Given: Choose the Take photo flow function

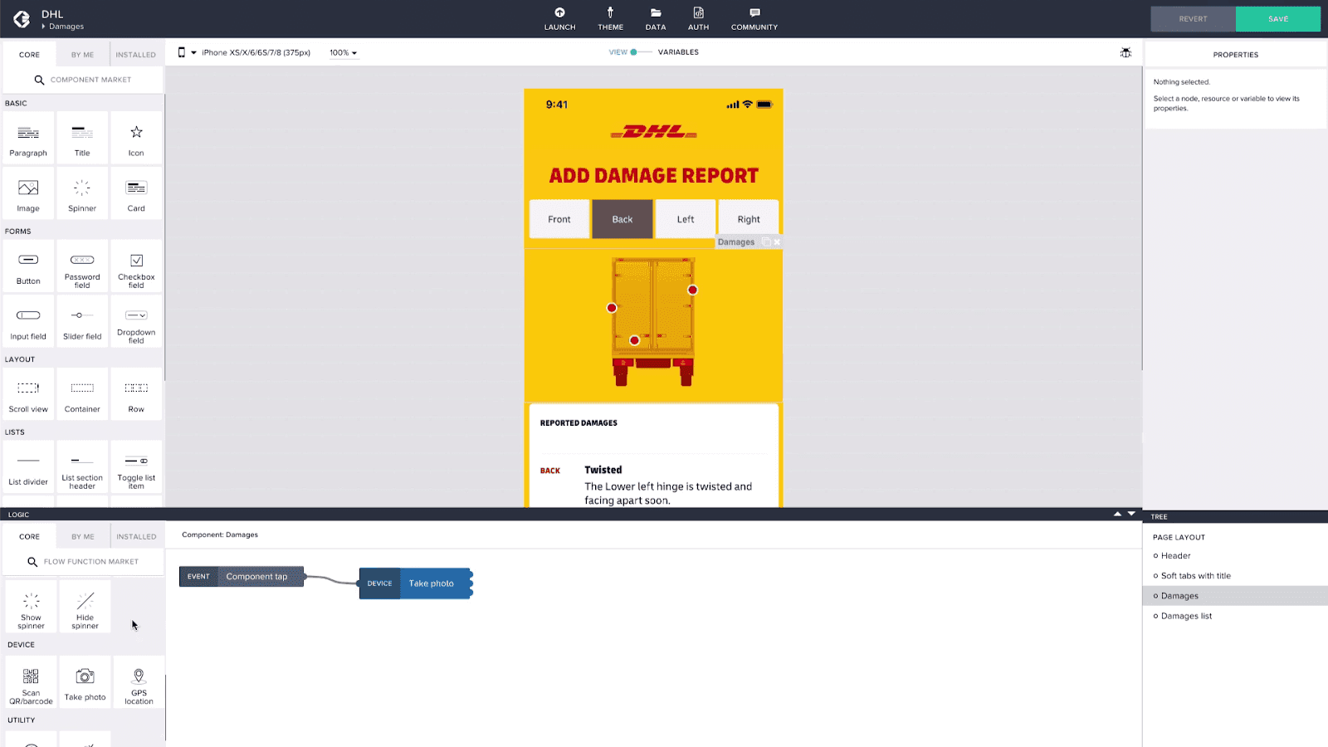Looking at the screenshot, I should (x=85, y=682).
